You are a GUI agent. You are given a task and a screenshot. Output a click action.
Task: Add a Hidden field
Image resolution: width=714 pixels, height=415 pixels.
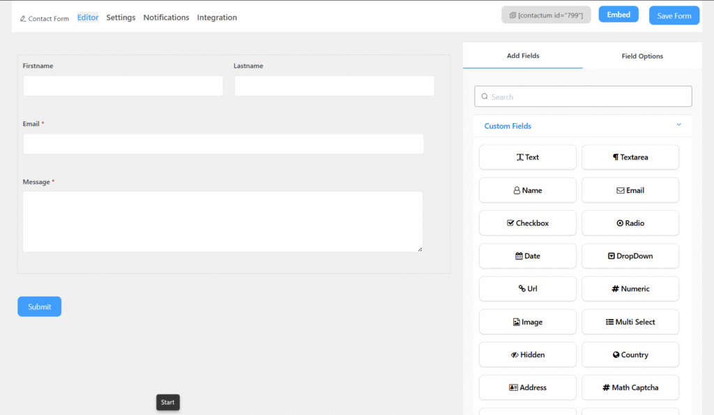(527, 354)
